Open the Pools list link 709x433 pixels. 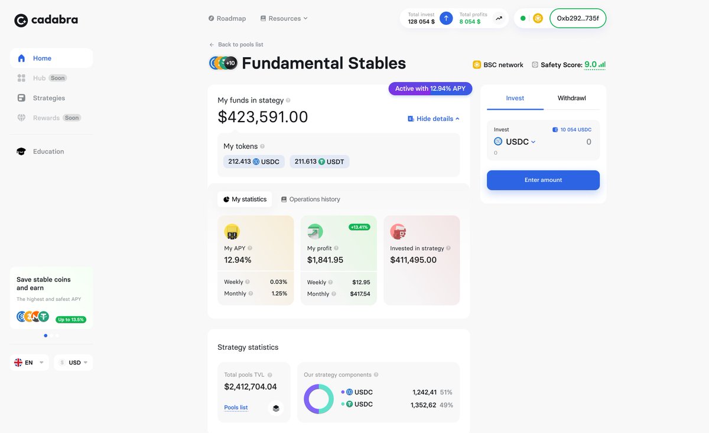pyautogui.click(x=236, y=407)
